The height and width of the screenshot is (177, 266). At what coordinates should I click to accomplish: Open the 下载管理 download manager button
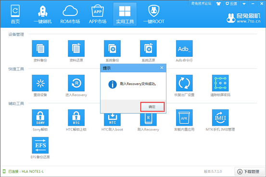(x=249, y=171)
